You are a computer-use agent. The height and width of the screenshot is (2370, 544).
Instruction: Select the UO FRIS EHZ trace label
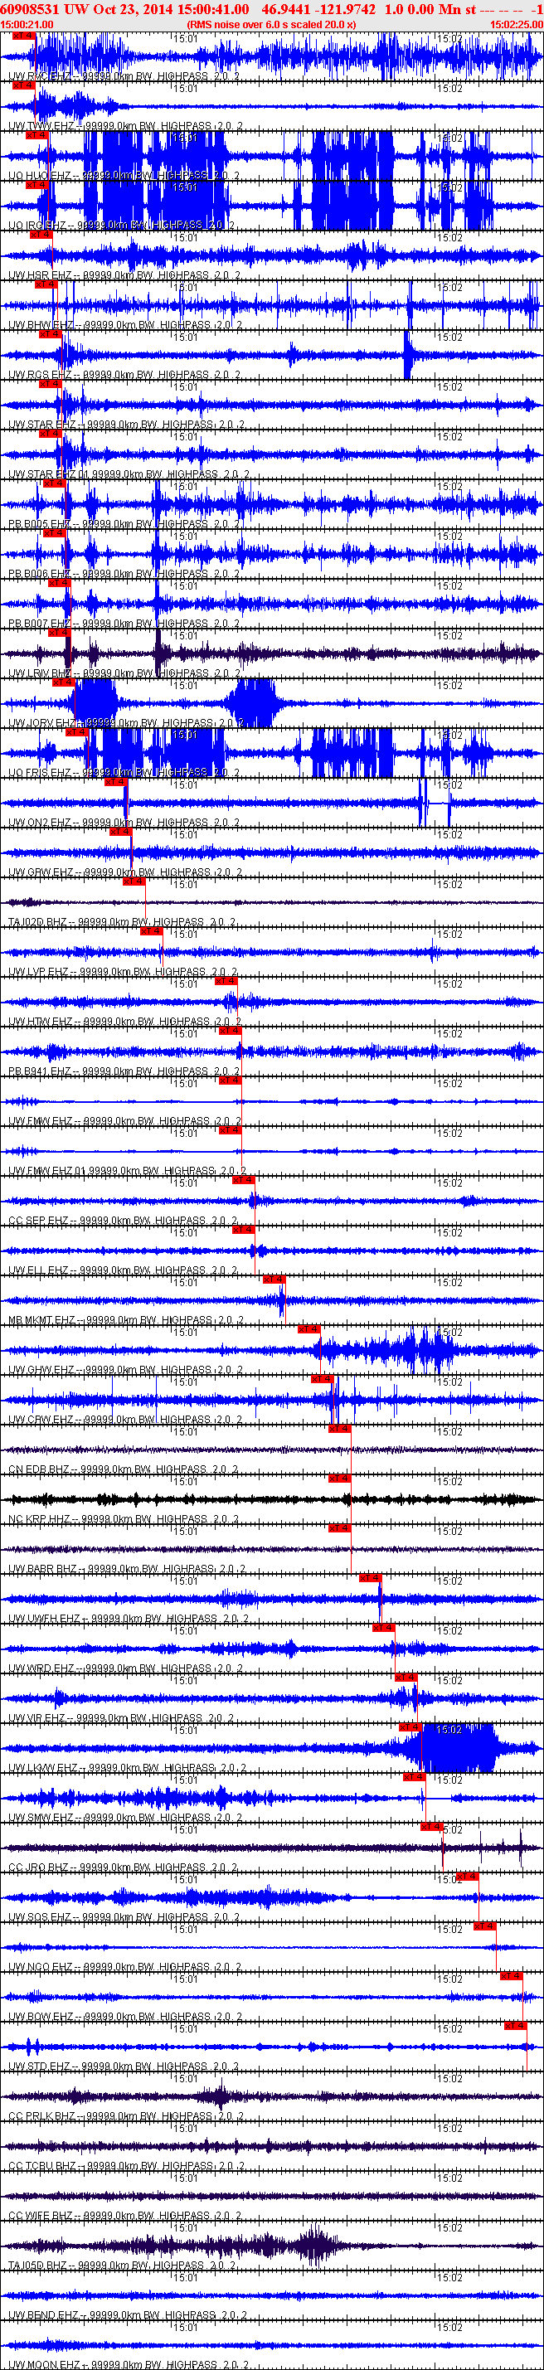[x=125, y=773]
